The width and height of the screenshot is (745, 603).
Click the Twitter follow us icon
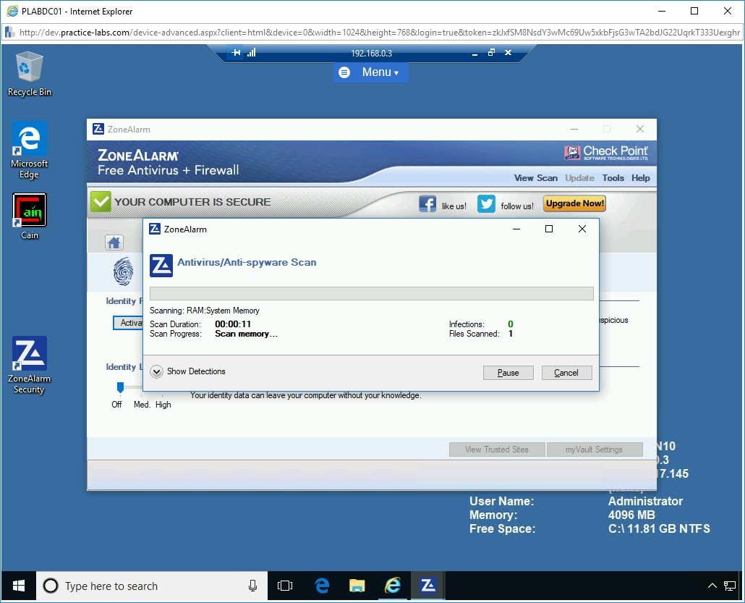(486, 203)
